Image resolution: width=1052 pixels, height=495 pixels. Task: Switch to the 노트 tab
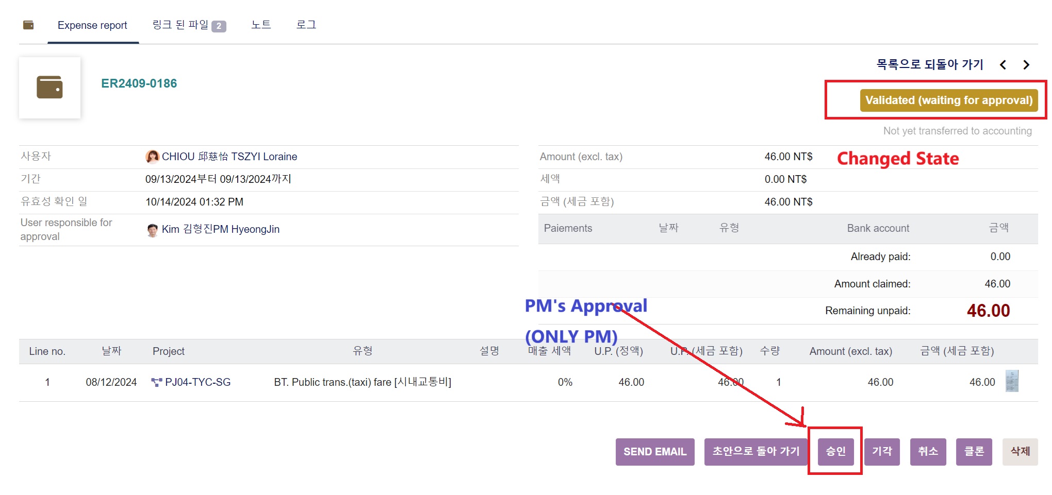(x=261, y=25)
